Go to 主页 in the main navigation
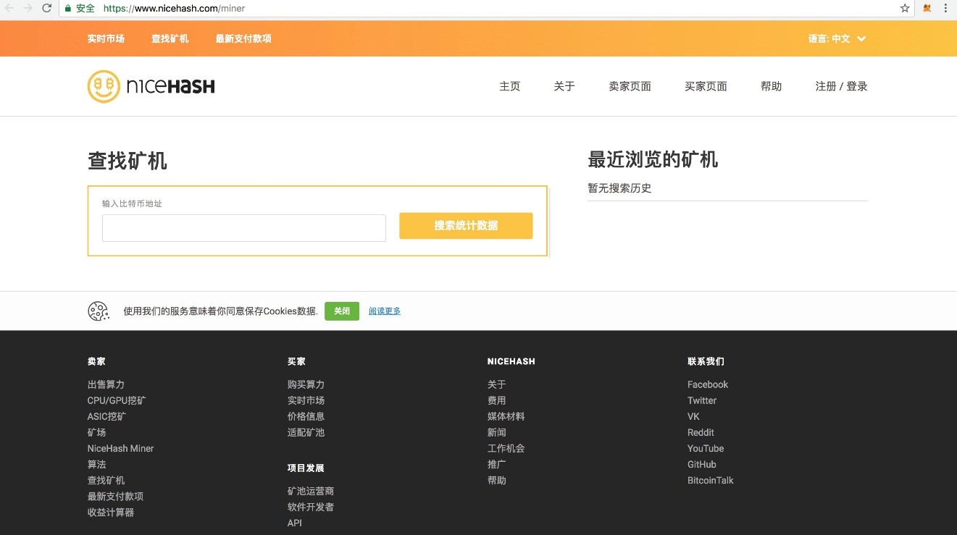This screenshot has height=535, width=957. [510, 86]
